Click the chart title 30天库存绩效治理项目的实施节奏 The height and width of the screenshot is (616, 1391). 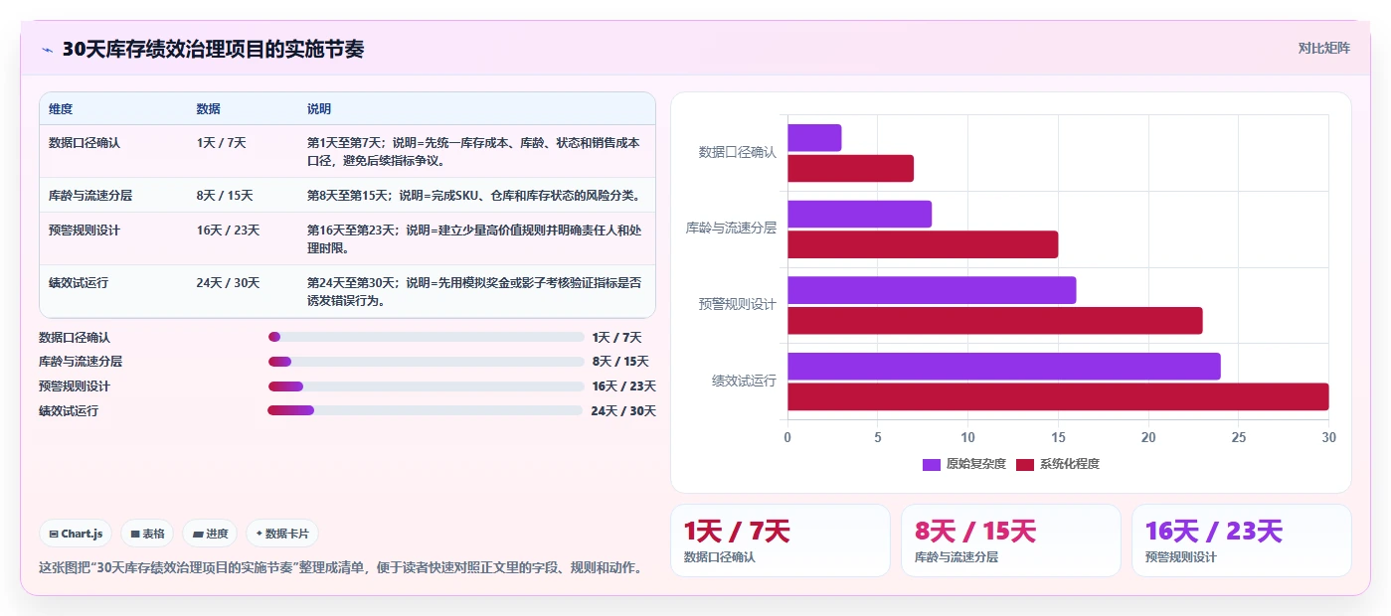pos(213,50)
